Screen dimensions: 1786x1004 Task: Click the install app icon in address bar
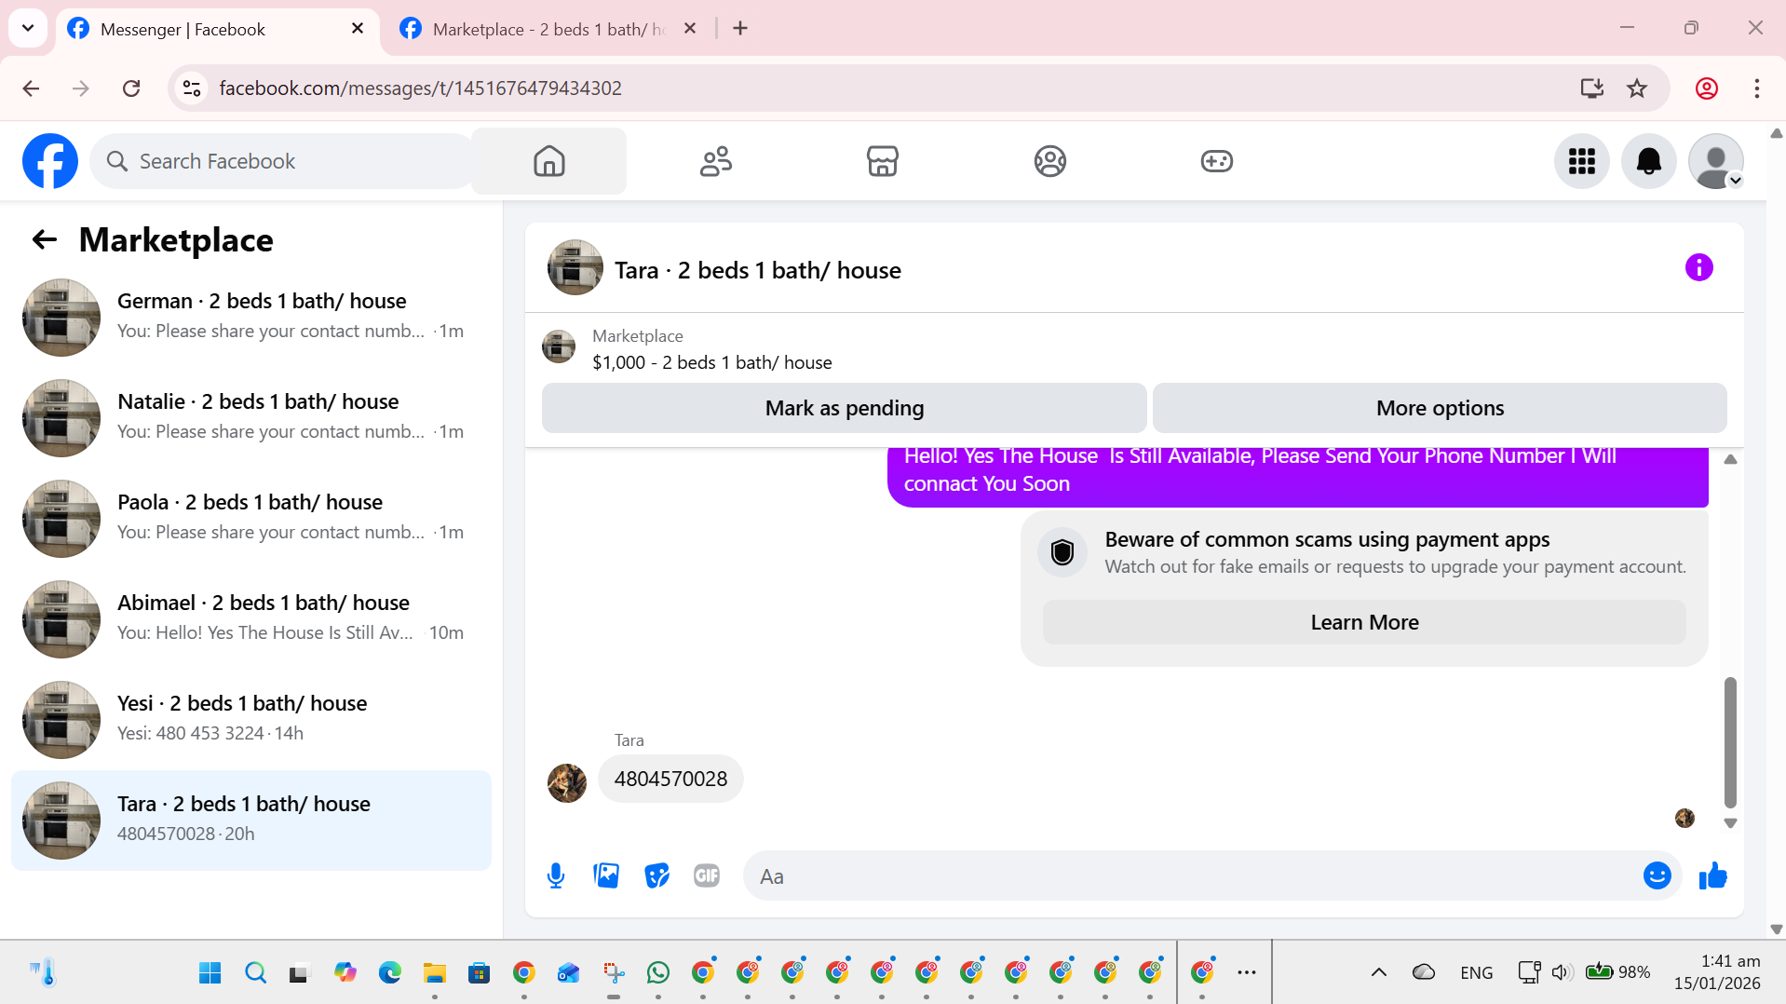pyautogui.click(x=1592, y=88)
